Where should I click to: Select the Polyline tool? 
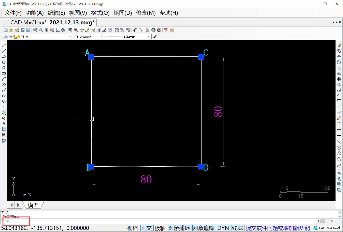point(4,57)
